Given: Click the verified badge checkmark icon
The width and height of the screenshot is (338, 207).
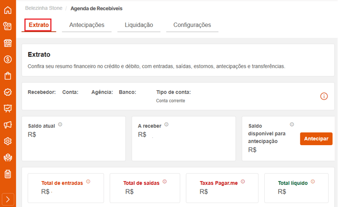Looking at the screenshot, I should coord(8,92).
